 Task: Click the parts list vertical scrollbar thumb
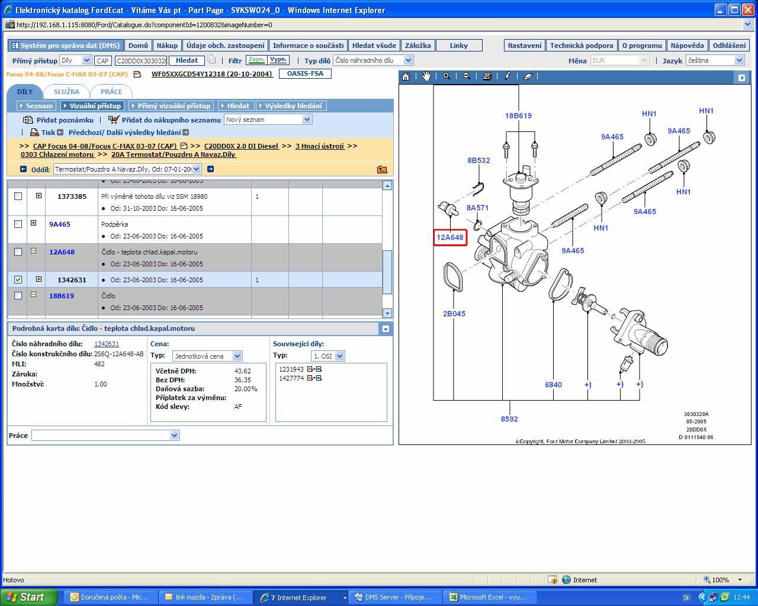387,272
